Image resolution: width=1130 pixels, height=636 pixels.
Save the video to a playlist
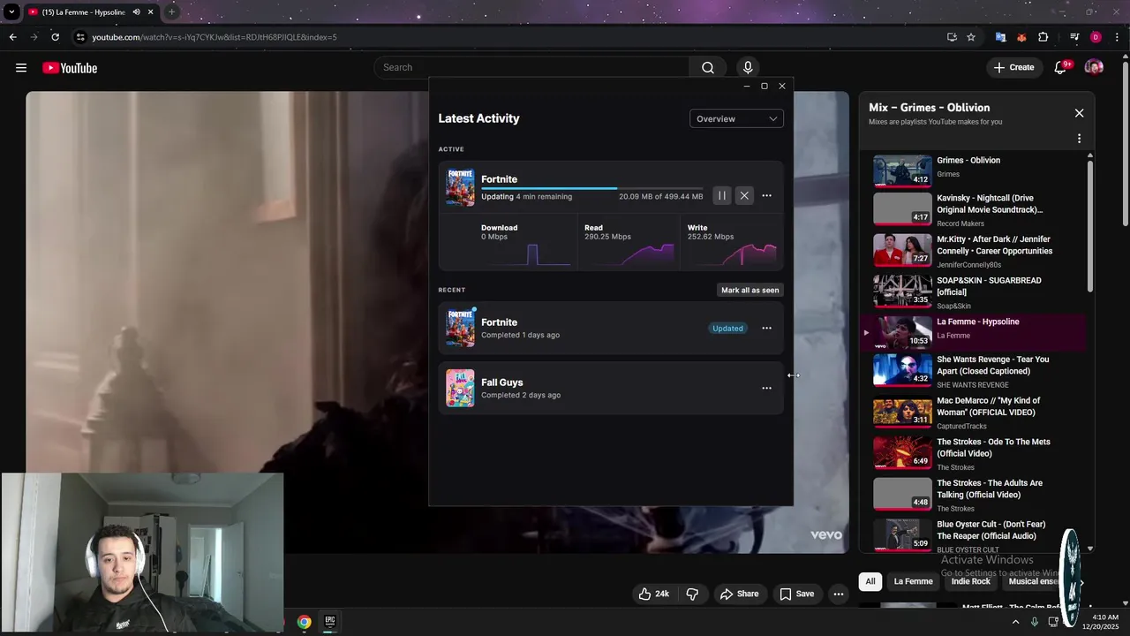pos(796,594)
